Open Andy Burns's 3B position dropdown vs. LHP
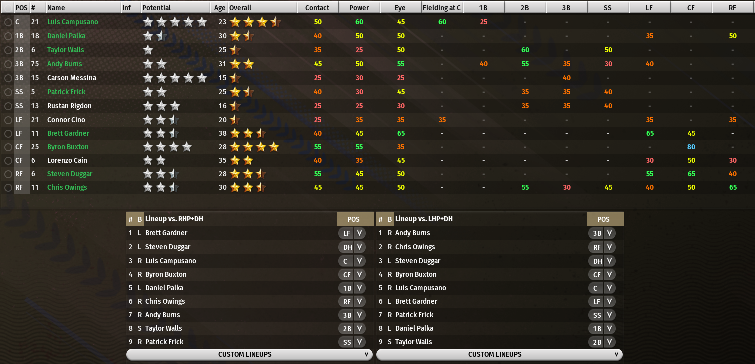Image resolution: width=755 pixels, height=364 pixels. pos(602,233)
